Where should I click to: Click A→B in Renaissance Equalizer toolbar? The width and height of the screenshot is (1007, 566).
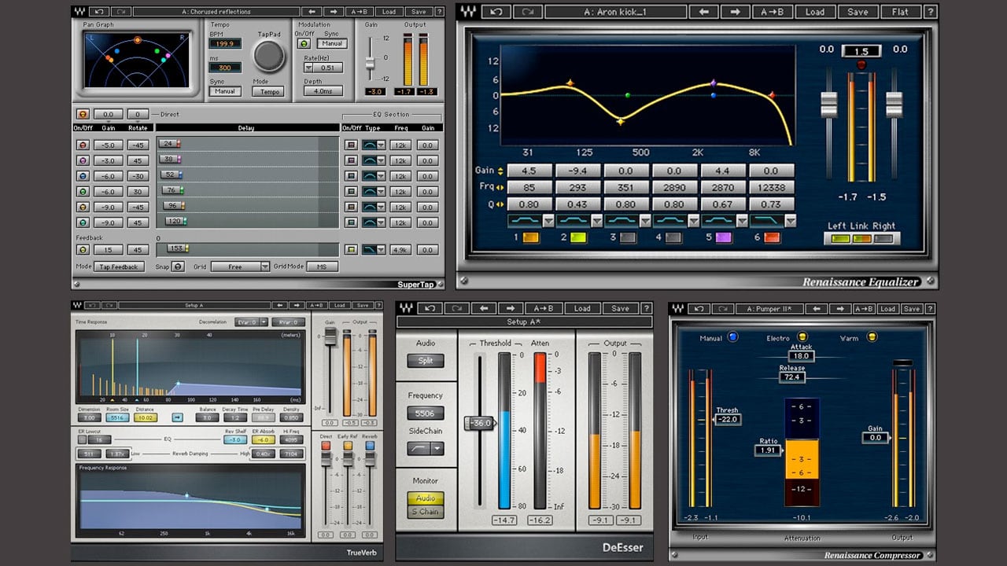point(772,12)
